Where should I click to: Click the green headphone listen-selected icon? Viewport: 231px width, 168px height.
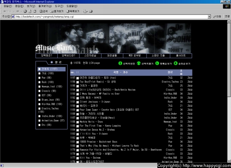(139, 63)
